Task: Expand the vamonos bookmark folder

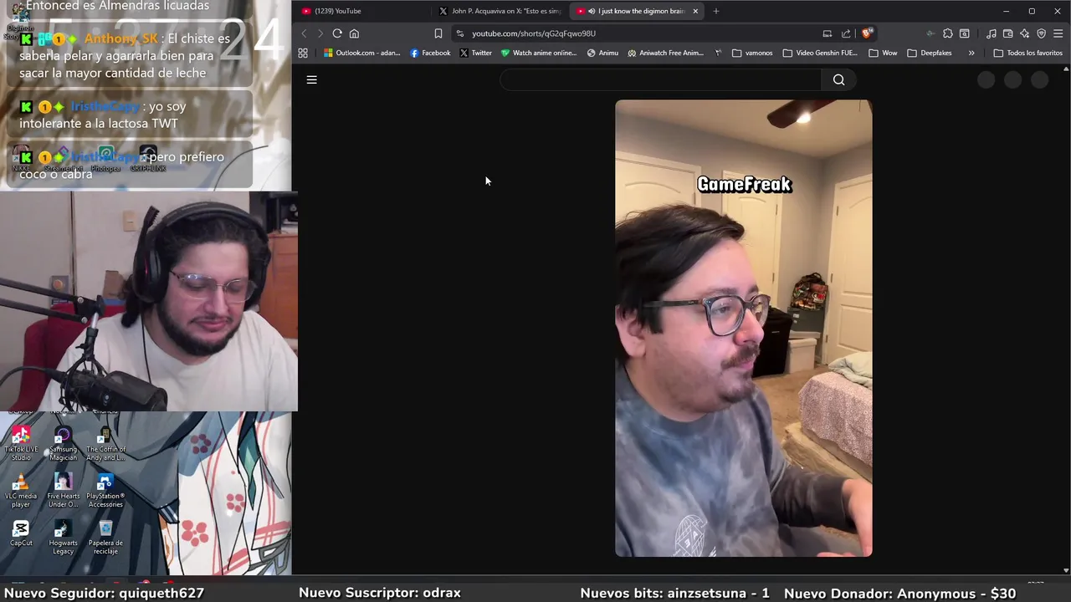Action: [752, 53]
